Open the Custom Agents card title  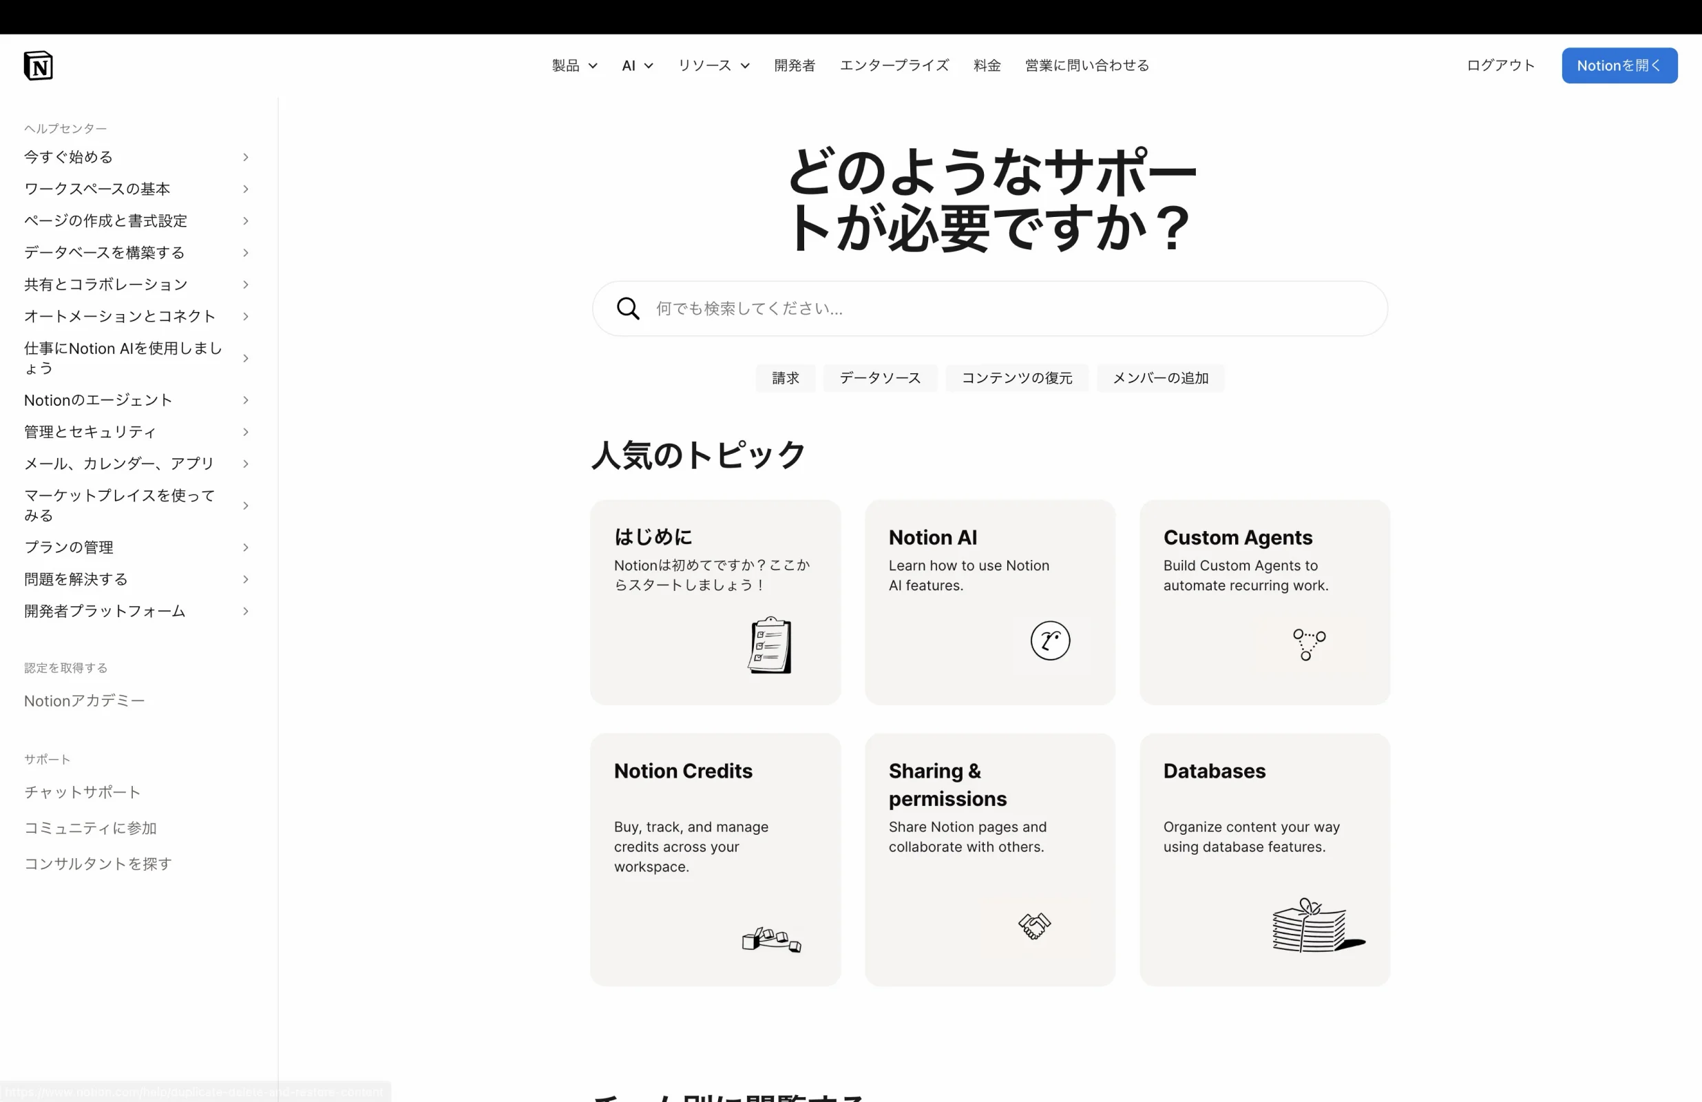(x=1237, y=537)
